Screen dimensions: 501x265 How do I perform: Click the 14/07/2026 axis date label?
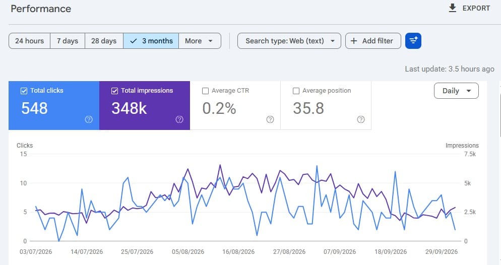87,251
